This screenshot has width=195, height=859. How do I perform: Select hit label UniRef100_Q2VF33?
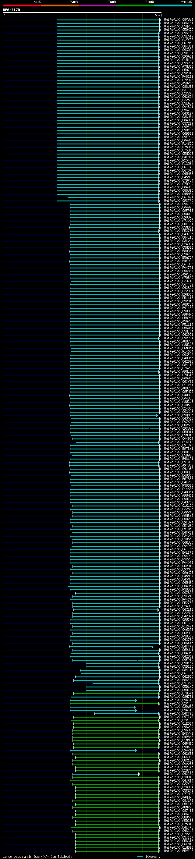[178, 704]
